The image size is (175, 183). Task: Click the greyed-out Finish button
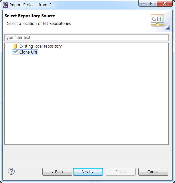(121, 172)
